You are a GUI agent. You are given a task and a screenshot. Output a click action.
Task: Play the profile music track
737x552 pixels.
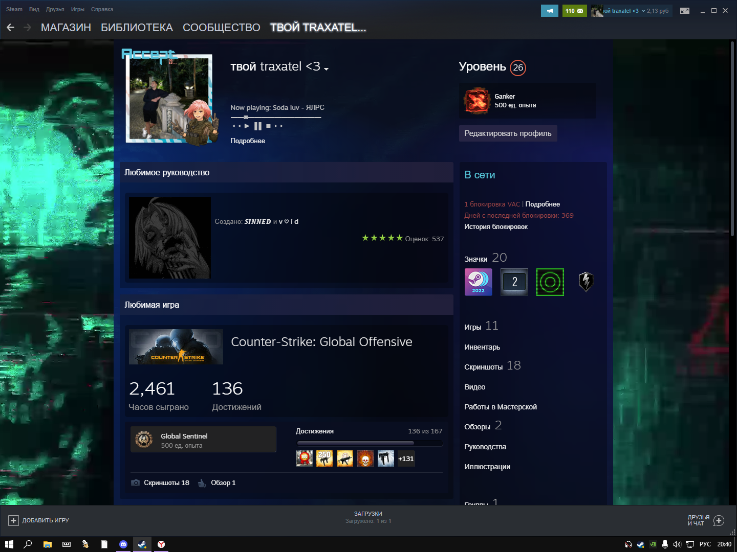pos(247,126)
